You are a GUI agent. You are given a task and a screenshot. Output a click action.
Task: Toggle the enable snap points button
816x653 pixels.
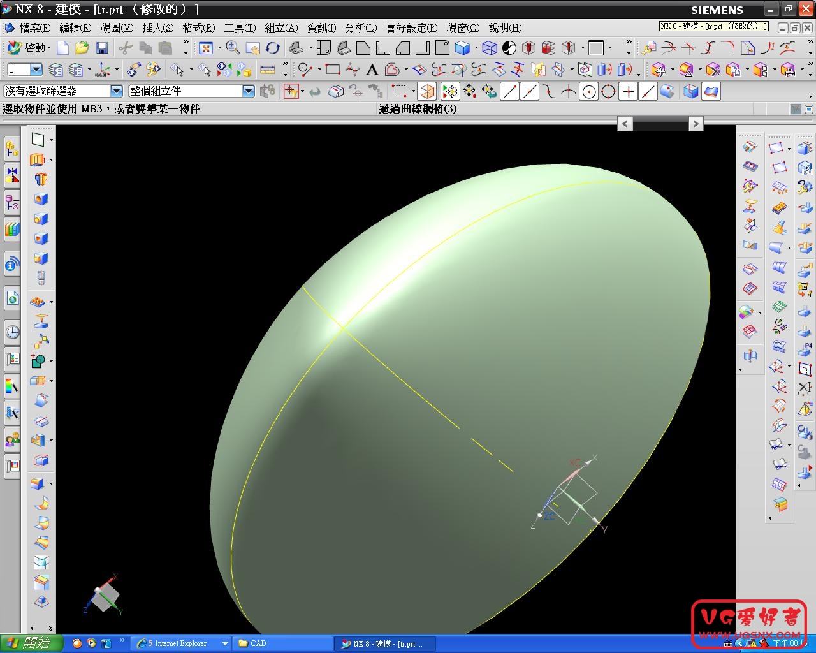click(449, 92)
